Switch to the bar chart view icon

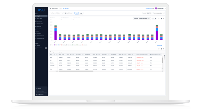click(x=156, y=19)
